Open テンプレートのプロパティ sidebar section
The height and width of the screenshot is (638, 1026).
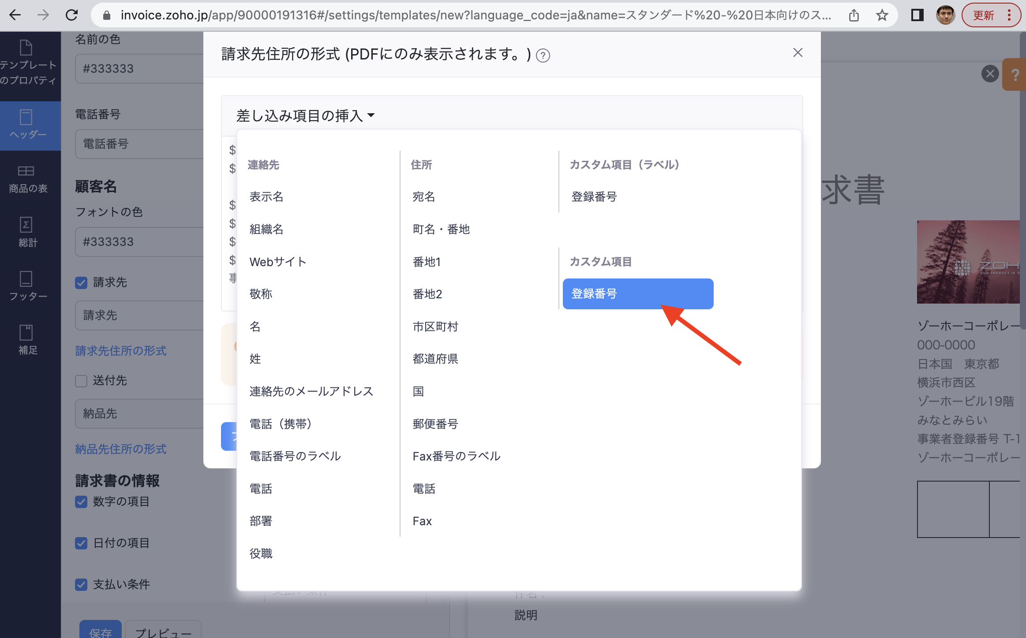point(28,64)
